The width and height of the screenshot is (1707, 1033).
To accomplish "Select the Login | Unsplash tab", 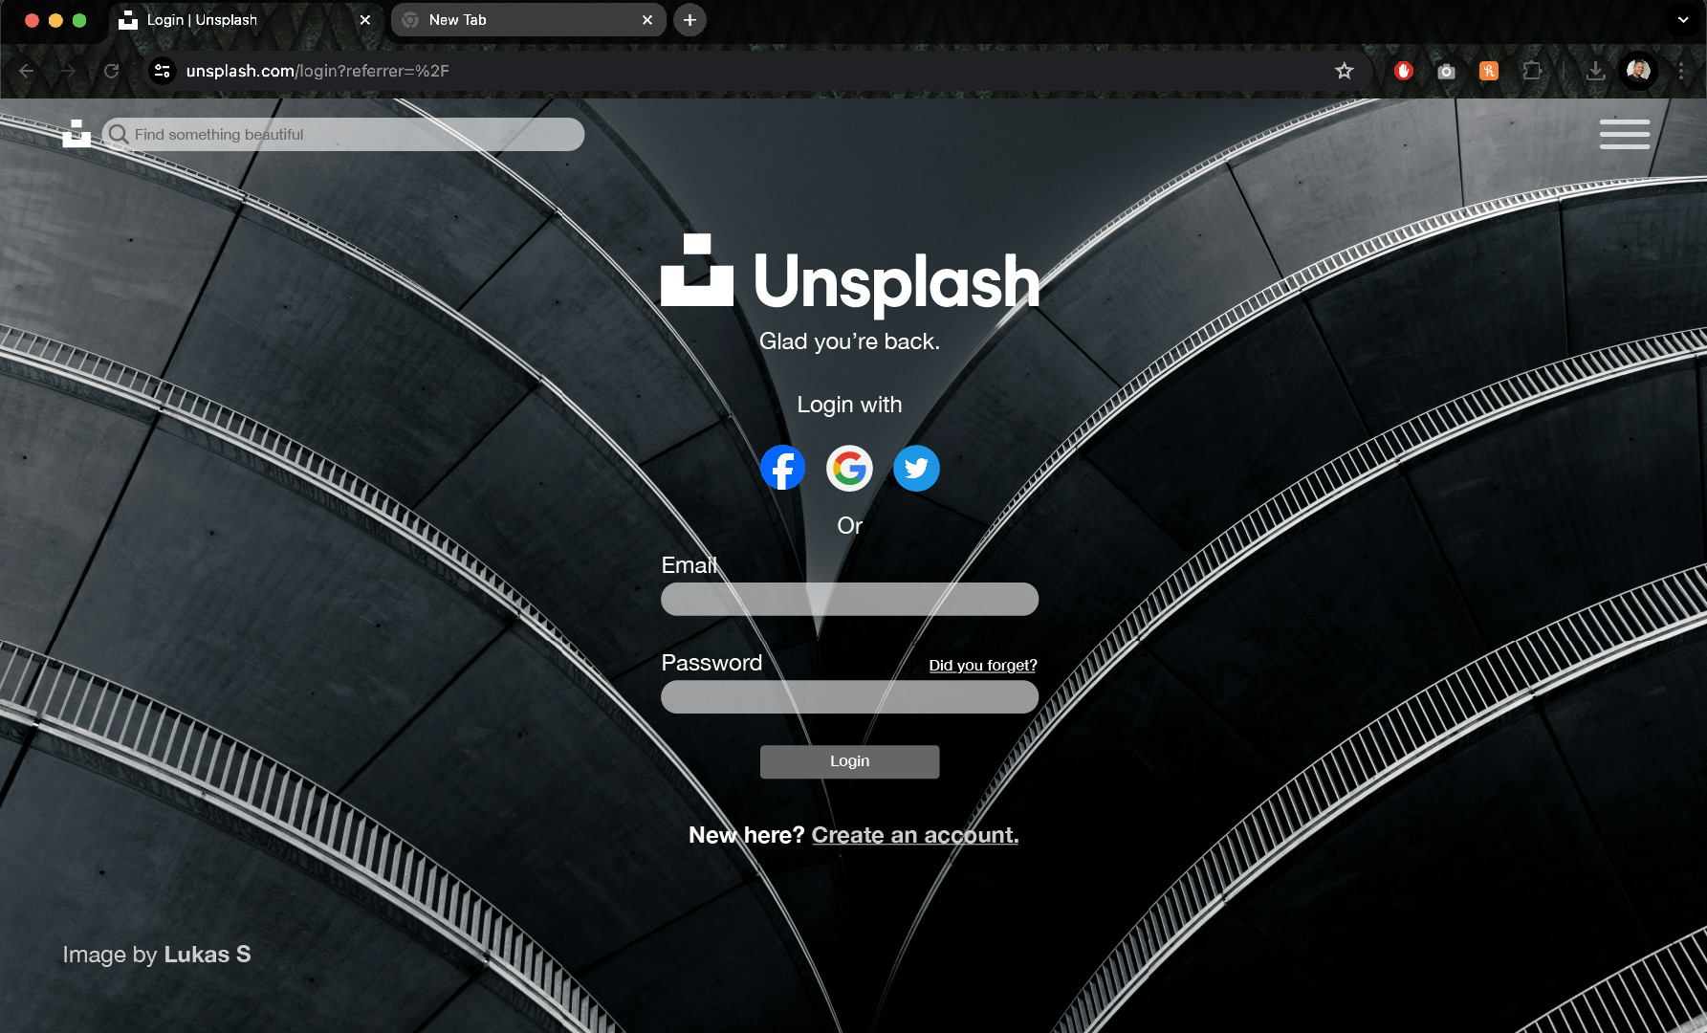I will coord(247,20).
